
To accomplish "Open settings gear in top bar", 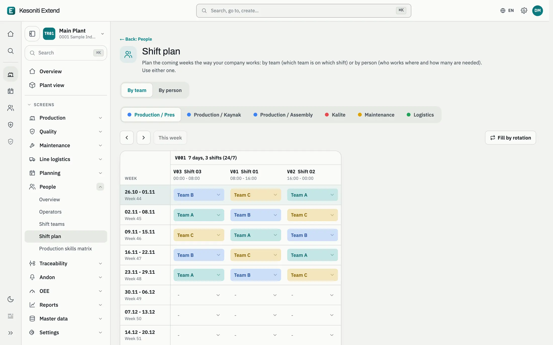I will (524, 11).
